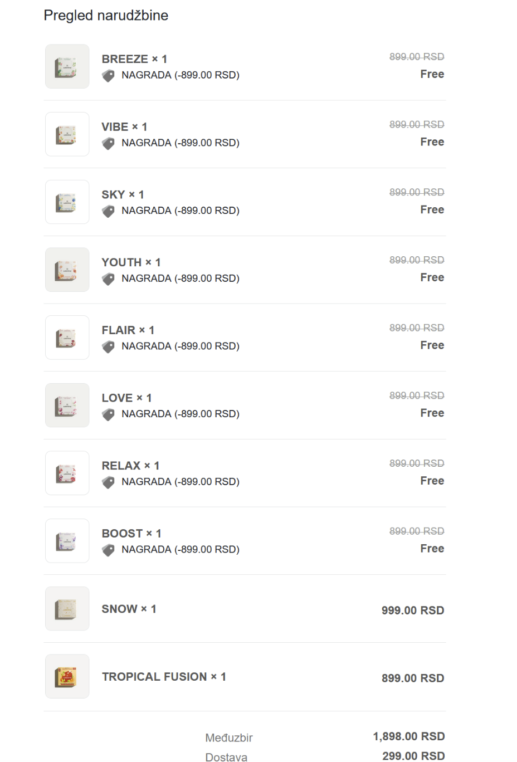Select the YOUTH product thumbnail
Viewport: 517px width, 762px height.
coord(67,270)
